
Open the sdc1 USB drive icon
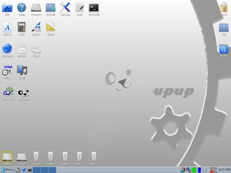click(79, 157)
